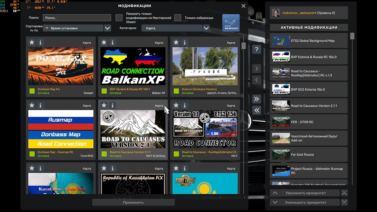Deactivate all mods with double left arrow
Image resolution: width=377 pixels, height=212 pixels.
pyautogui.click(x=257, y=110)
